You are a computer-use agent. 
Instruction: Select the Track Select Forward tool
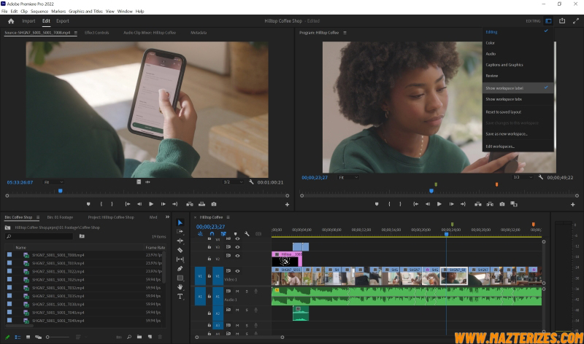pyautogui.click(x=180, y=232)
